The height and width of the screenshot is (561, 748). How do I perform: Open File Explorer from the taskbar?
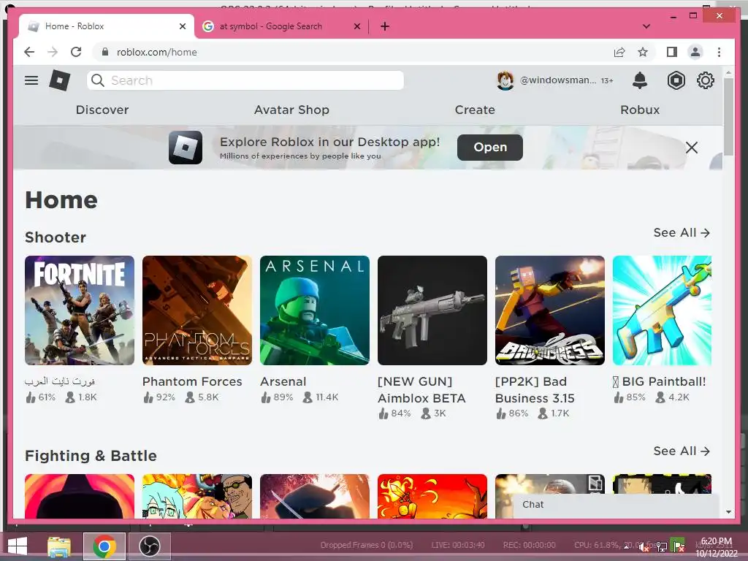59,546
